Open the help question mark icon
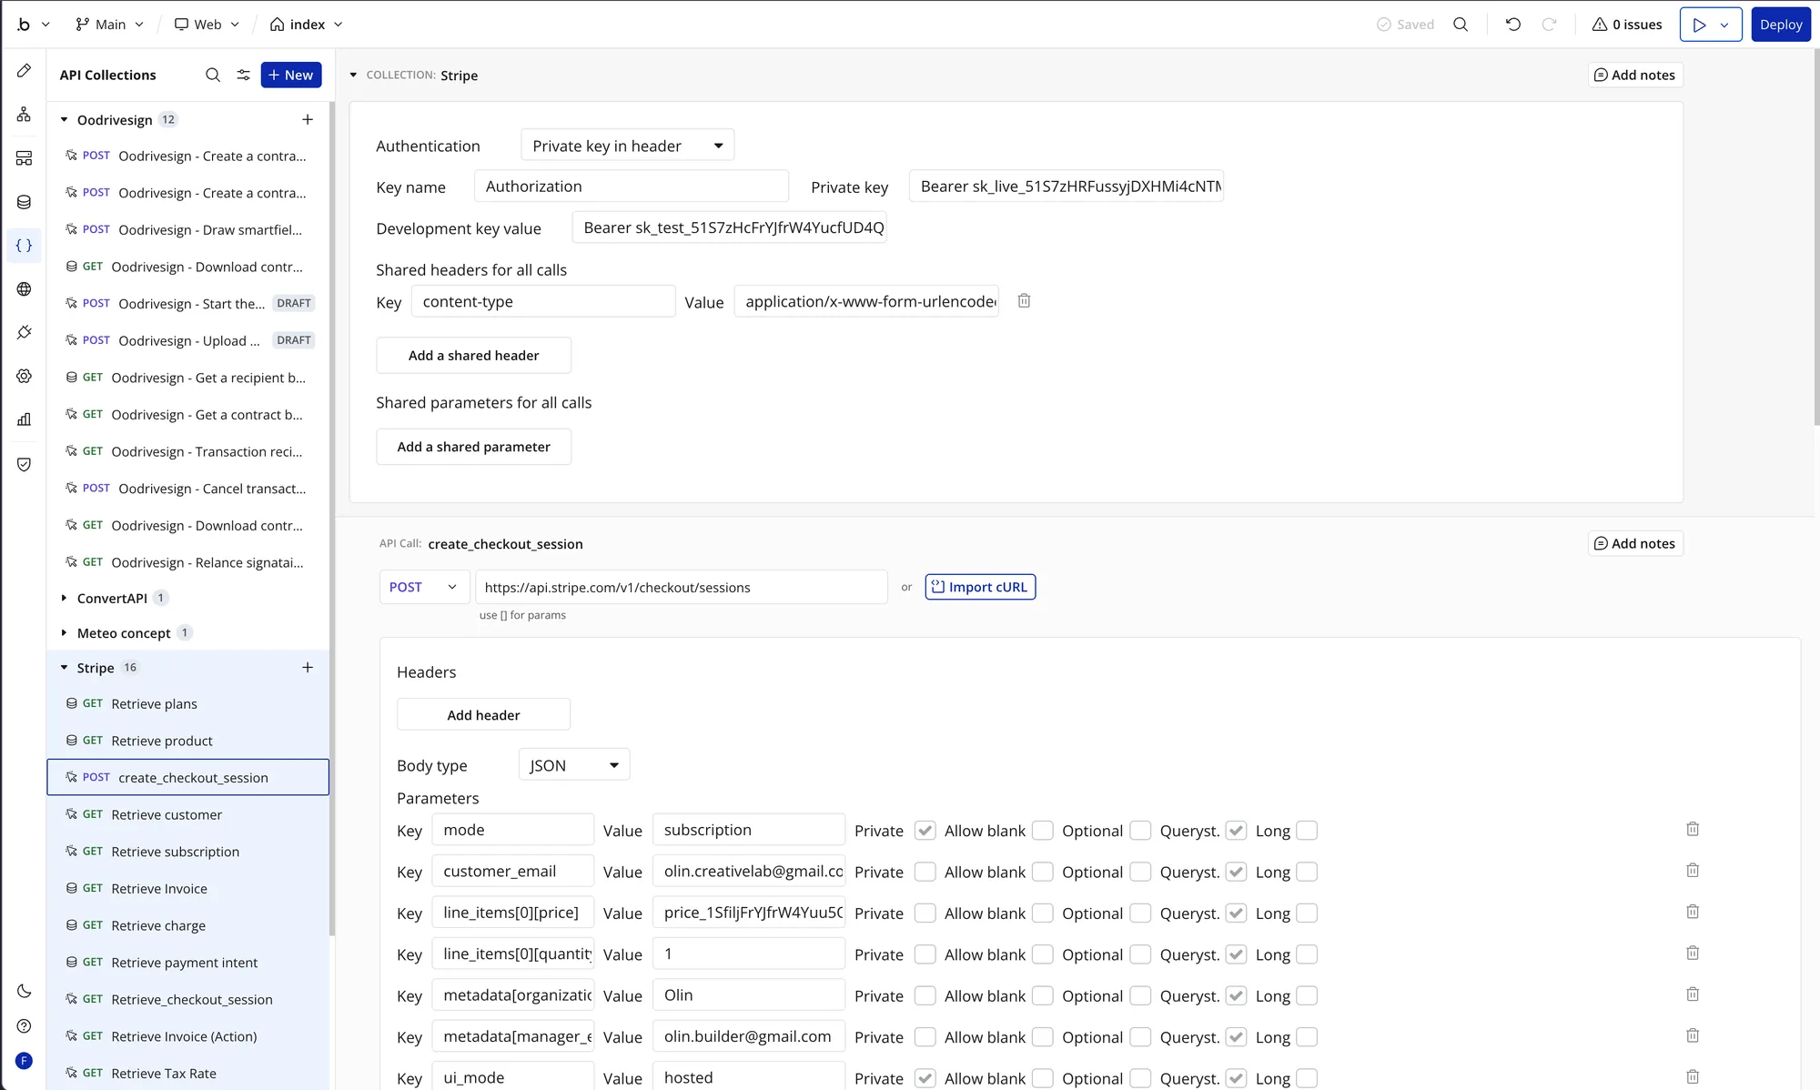Image resolution: width=1820 pixels, height=1090 pixels. click(25, 1026)
